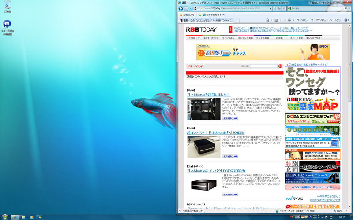
Task: Click the DODA エンジニア転職フェア banner
Action: 312,118
